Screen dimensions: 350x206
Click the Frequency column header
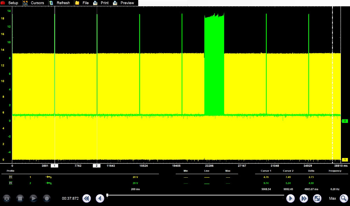[x=335, y=171]
